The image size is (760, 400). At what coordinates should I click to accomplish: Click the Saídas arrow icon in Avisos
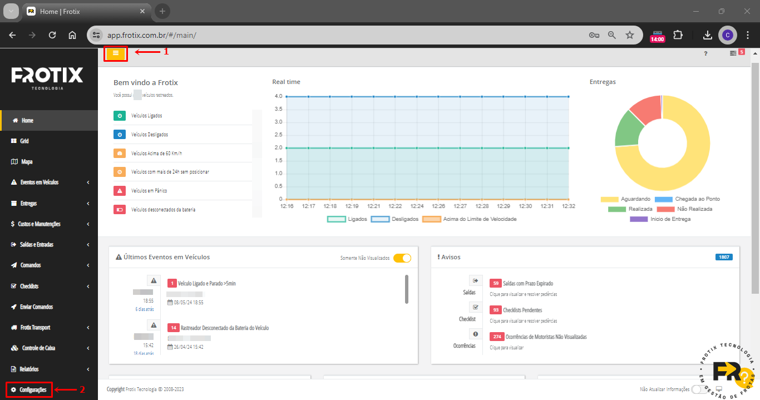[475, 281]
